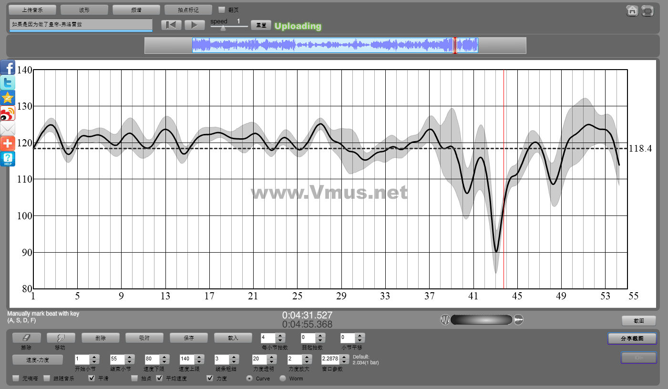668x389 pixels.
Task: Uncheck the 平滑 smoothing checkbox
Action: (92, 379)
